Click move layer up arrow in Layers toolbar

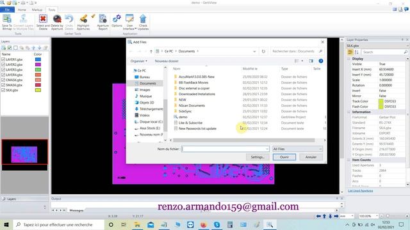(x=33, y=48)
